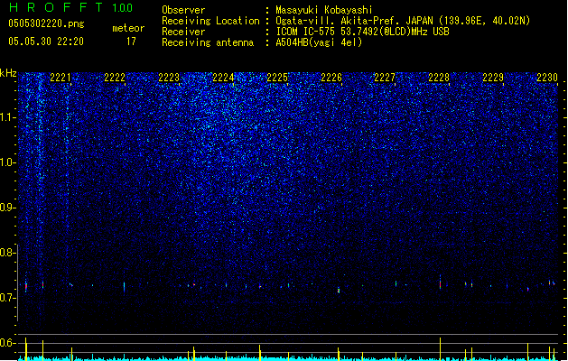Click the 'Receiving antenna' label

click(208, 42)
